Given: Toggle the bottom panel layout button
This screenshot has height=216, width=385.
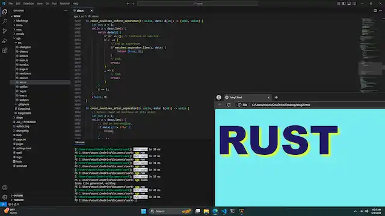Looking at the screenshot, I should pyautogui.click(x=349, y=4).
